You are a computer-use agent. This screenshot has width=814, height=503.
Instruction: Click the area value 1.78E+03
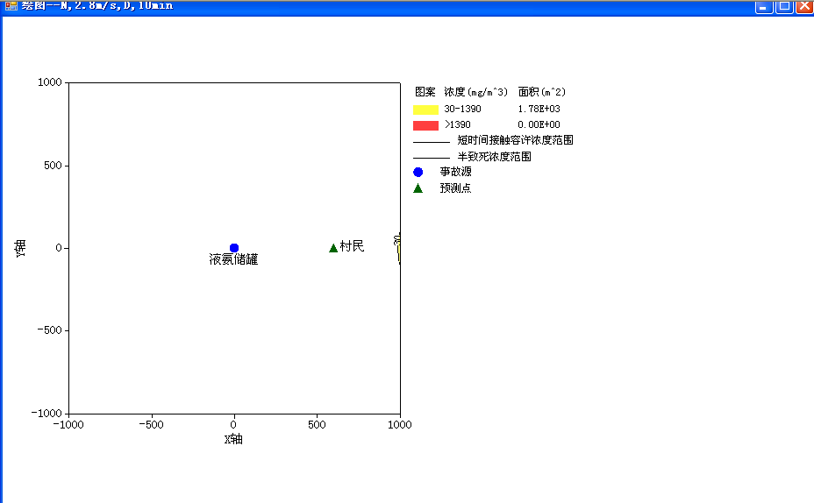pyautogui.click(x=539, y=109)
